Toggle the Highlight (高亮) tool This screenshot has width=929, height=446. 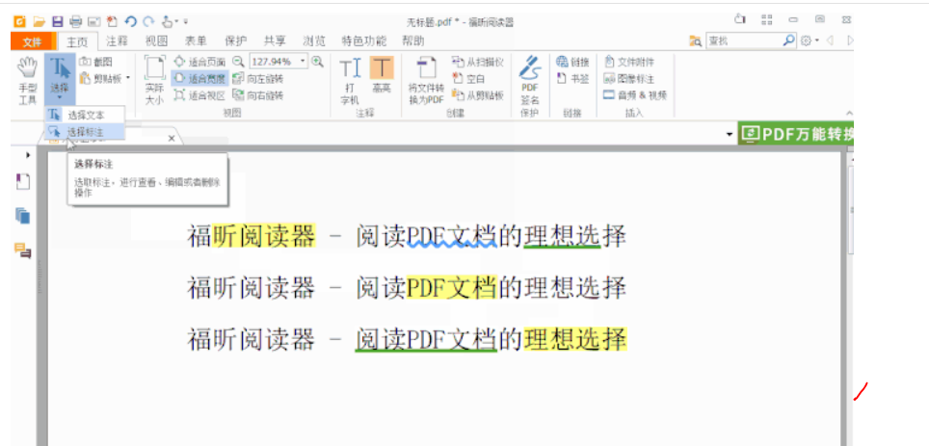tap(382, 76)
